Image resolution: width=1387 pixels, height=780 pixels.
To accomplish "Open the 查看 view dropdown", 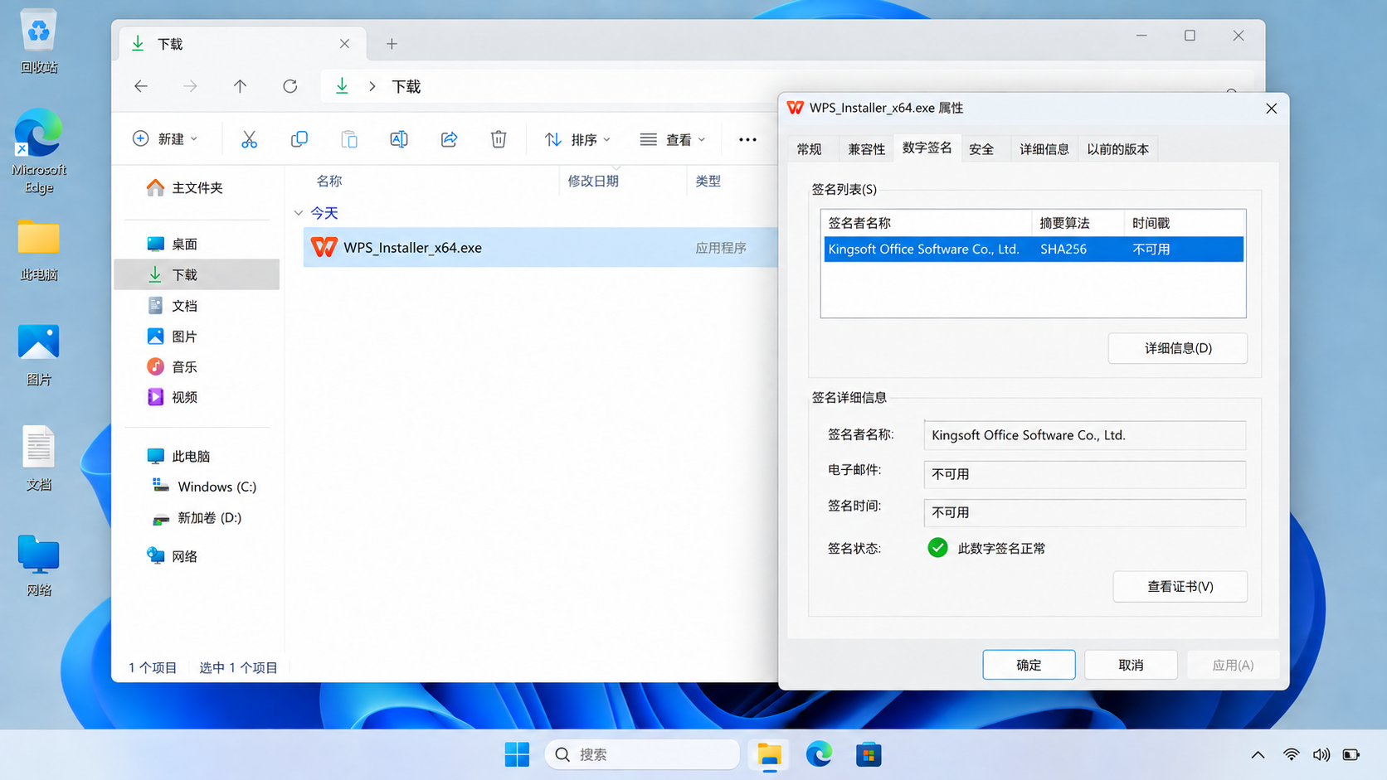I will pyautogui.click(x=673, y=139).
